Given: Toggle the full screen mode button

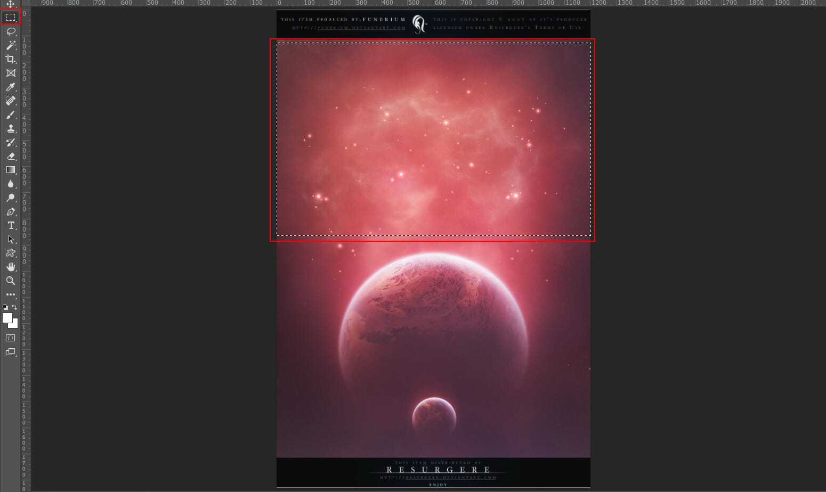Looking at the screenshot, I should click(10, 352).
